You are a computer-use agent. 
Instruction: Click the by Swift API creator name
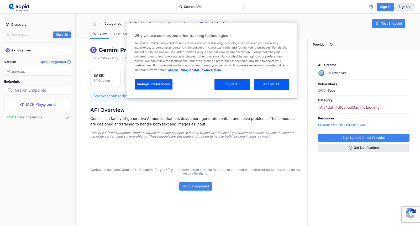click(x=337, y=73)
